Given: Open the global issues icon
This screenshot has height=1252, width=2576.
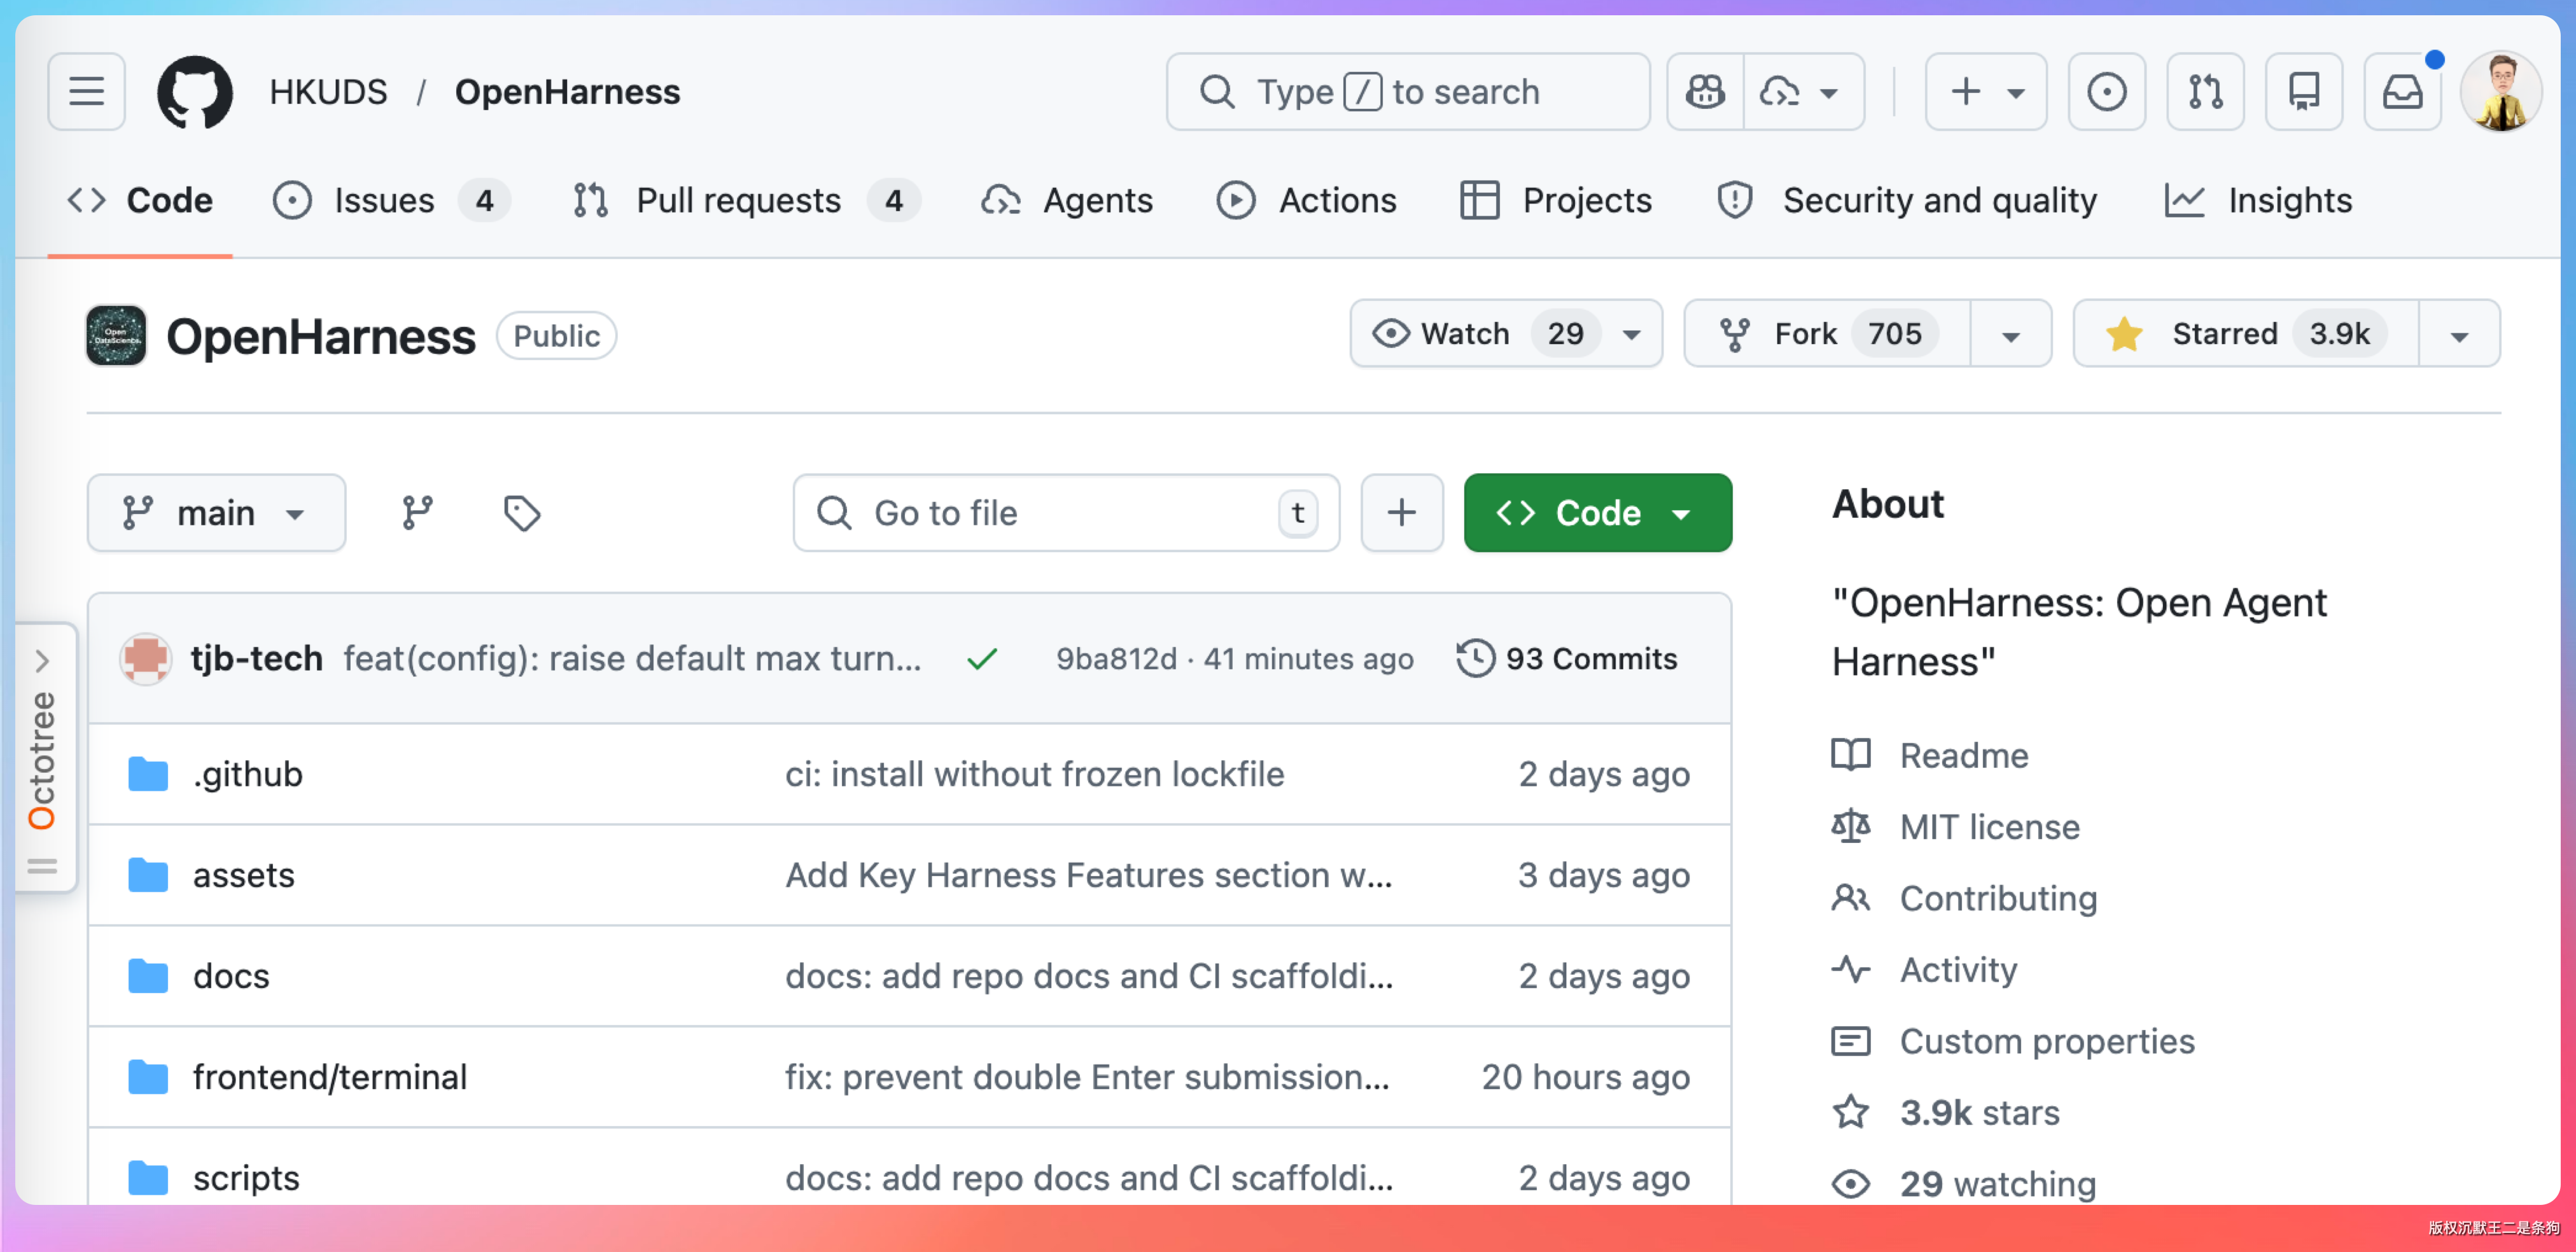Looking at the screenshot, I should pos(2106,92).
